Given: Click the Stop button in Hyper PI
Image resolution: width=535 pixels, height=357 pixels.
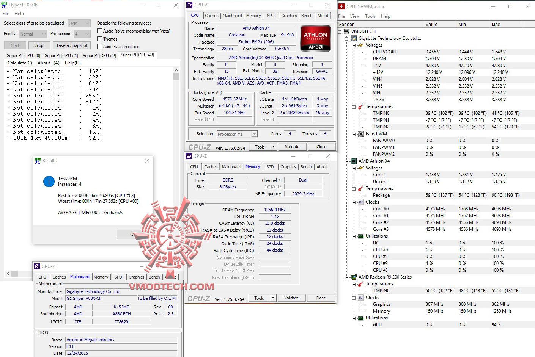Looking at the screenshot, I should click(x=39, y=45).
